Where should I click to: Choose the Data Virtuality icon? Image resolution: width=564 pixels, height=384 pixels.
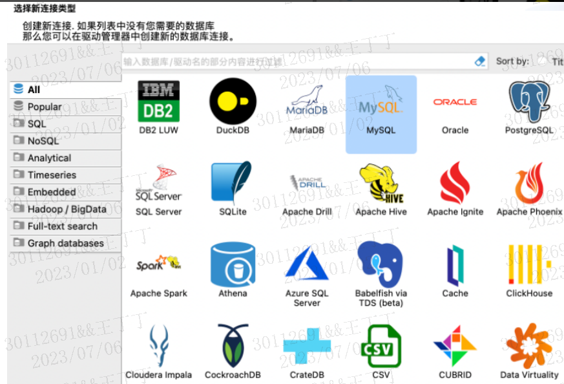(529, 347)
